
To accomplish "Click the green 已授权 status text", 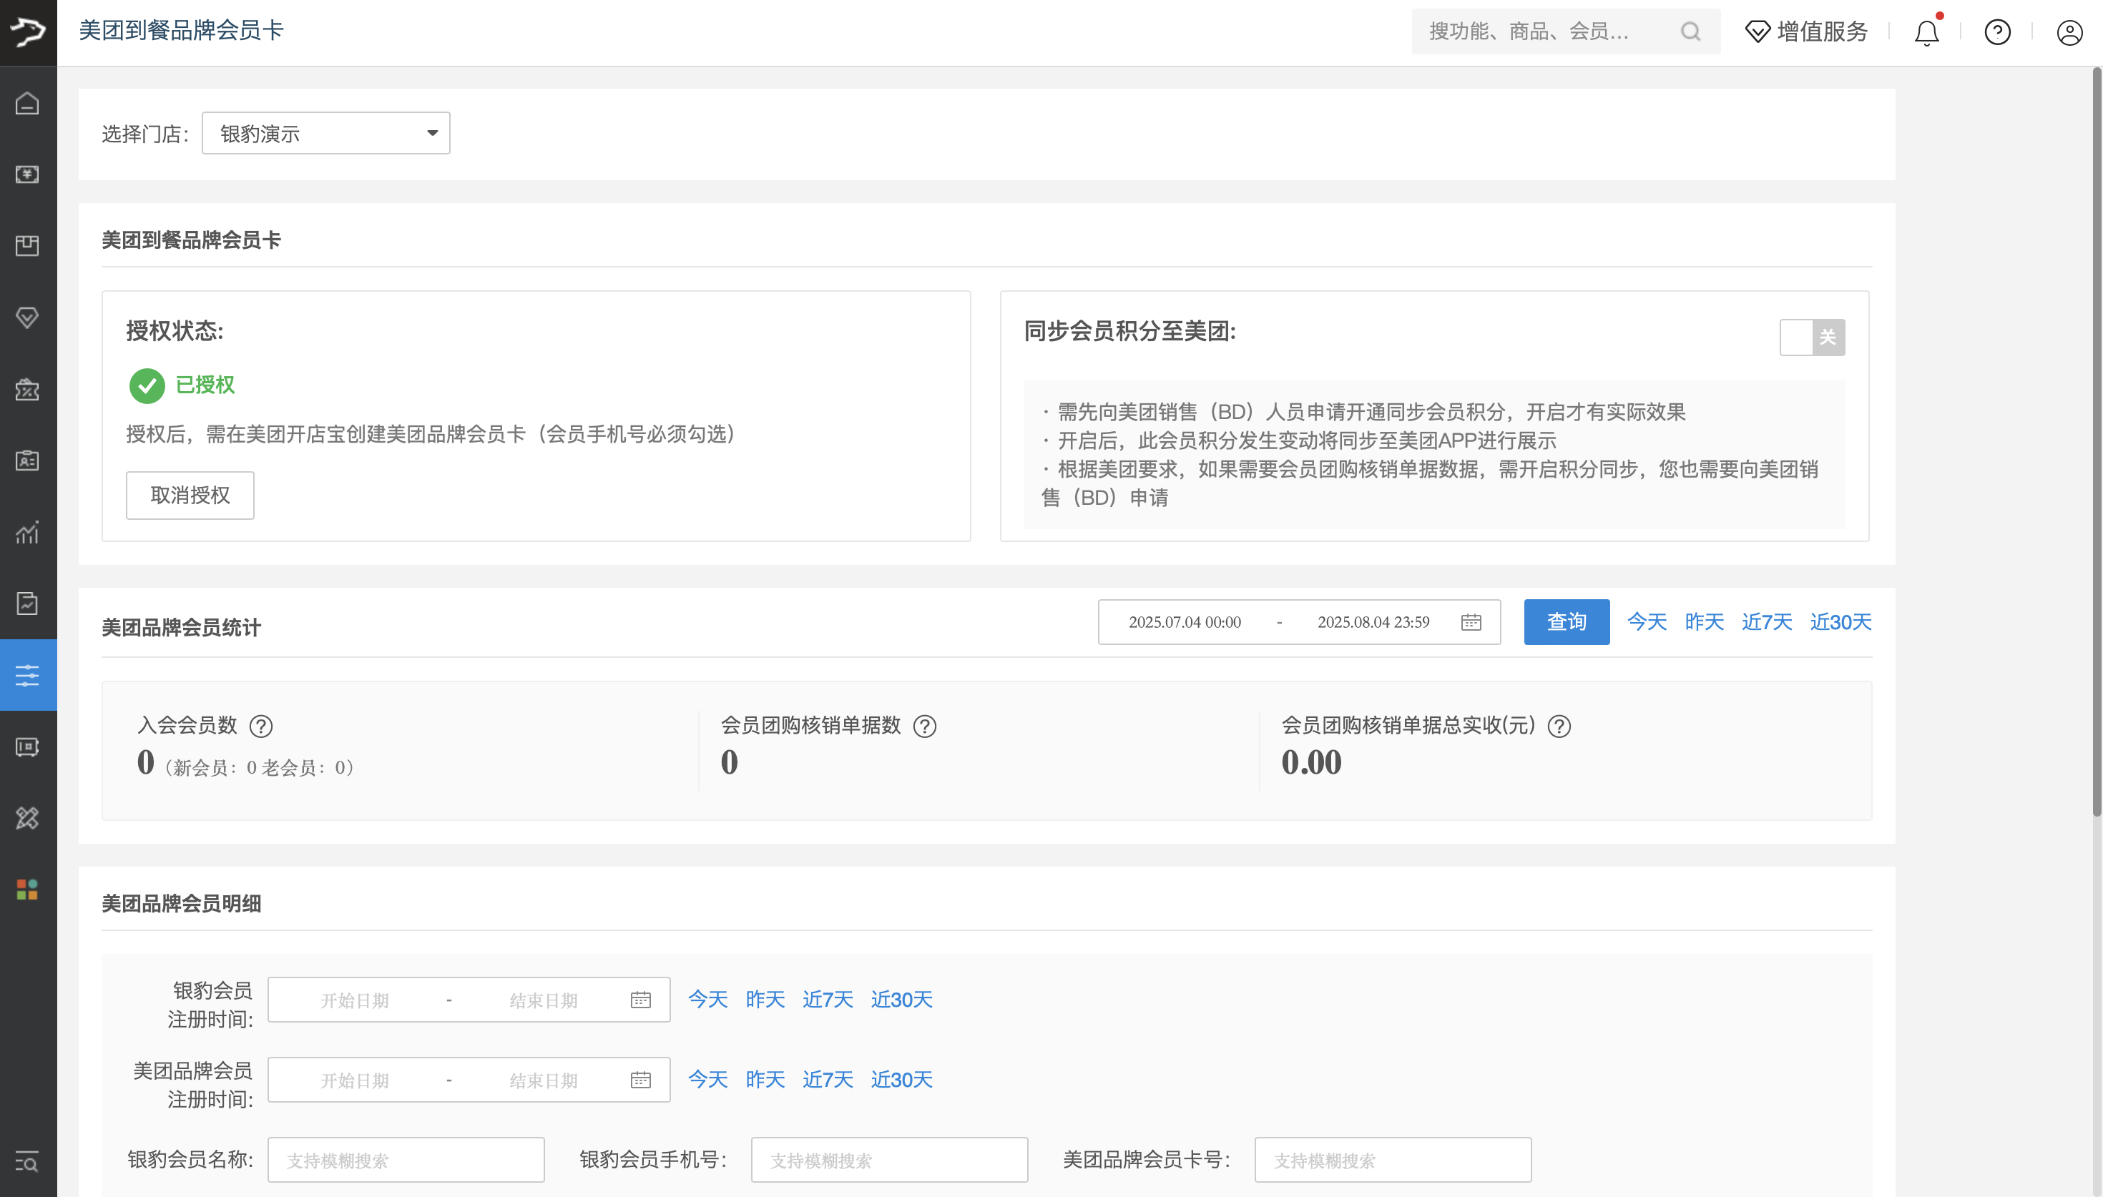I will click(x=205, y=385).
